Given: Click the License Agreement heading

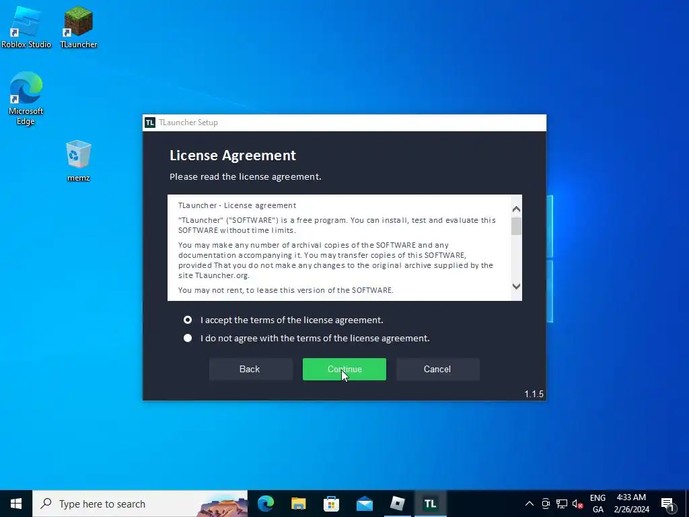Looking at the screenshot, I should (x=233, y=156).
